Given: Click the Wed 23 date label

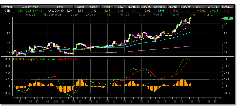Looking at the screenshot, I should click(x=31, y=15).
